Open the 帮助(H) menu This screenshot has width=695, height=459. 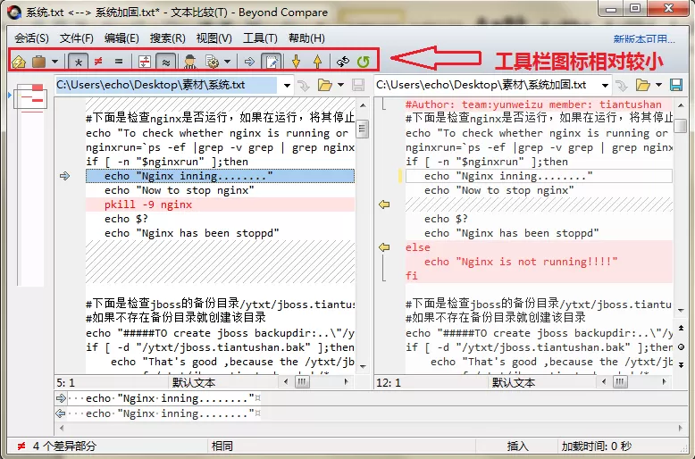coord(306,38)
